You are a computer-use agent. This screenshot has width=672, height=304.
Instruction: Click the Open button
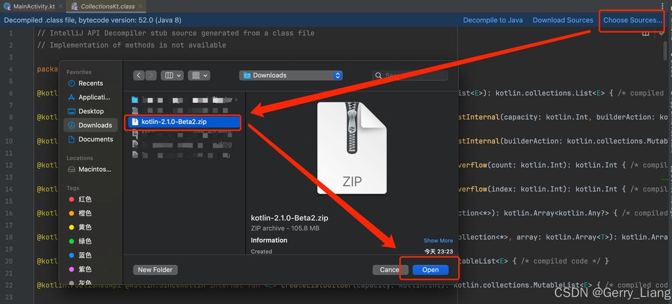430,270
